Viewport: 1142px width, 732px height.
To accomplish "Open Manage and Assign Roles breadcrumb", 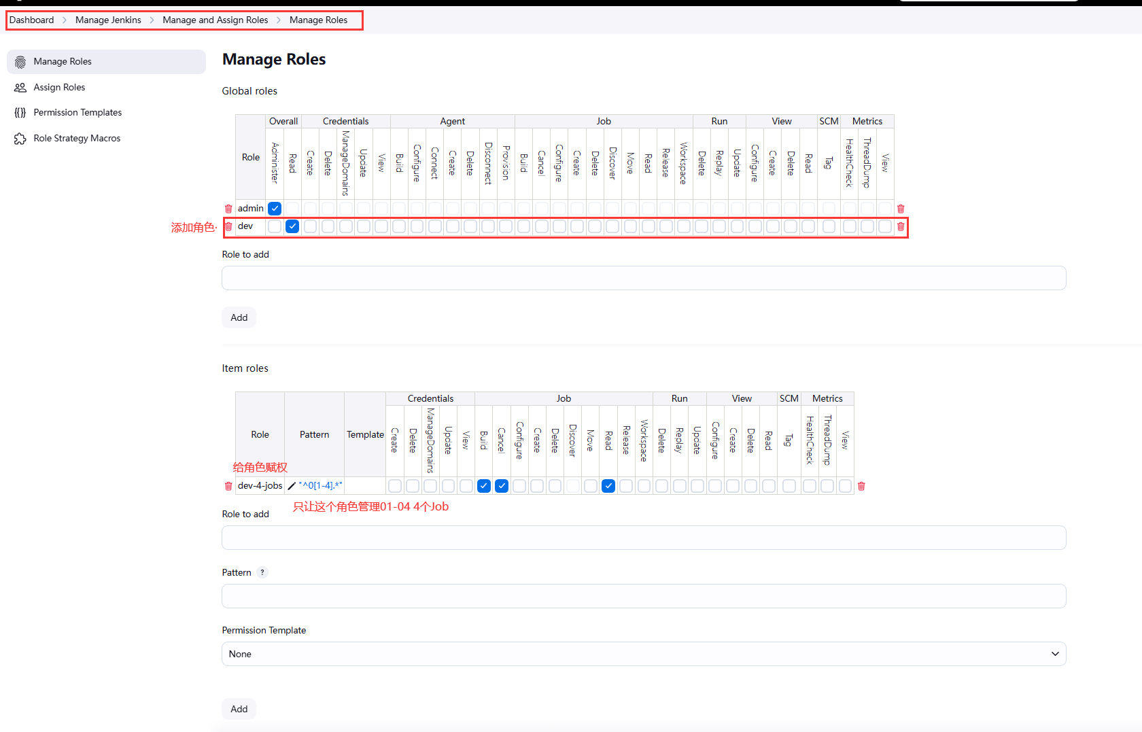I will point(215,20).
